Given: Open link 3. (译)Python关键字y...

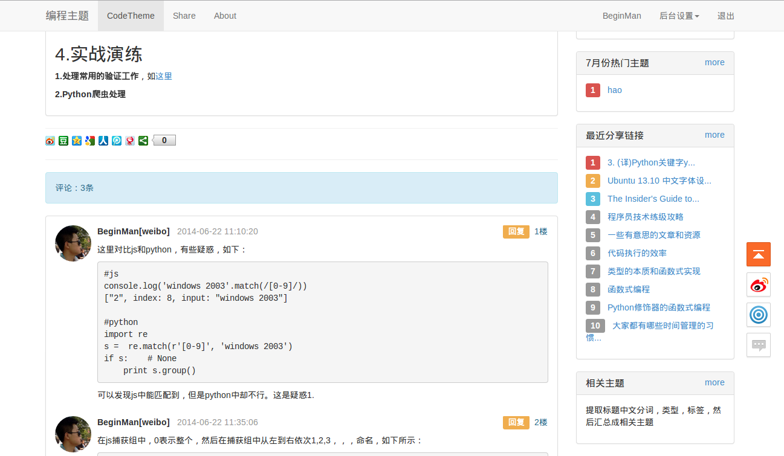Looking at the screenshot, I should (651, 162).
